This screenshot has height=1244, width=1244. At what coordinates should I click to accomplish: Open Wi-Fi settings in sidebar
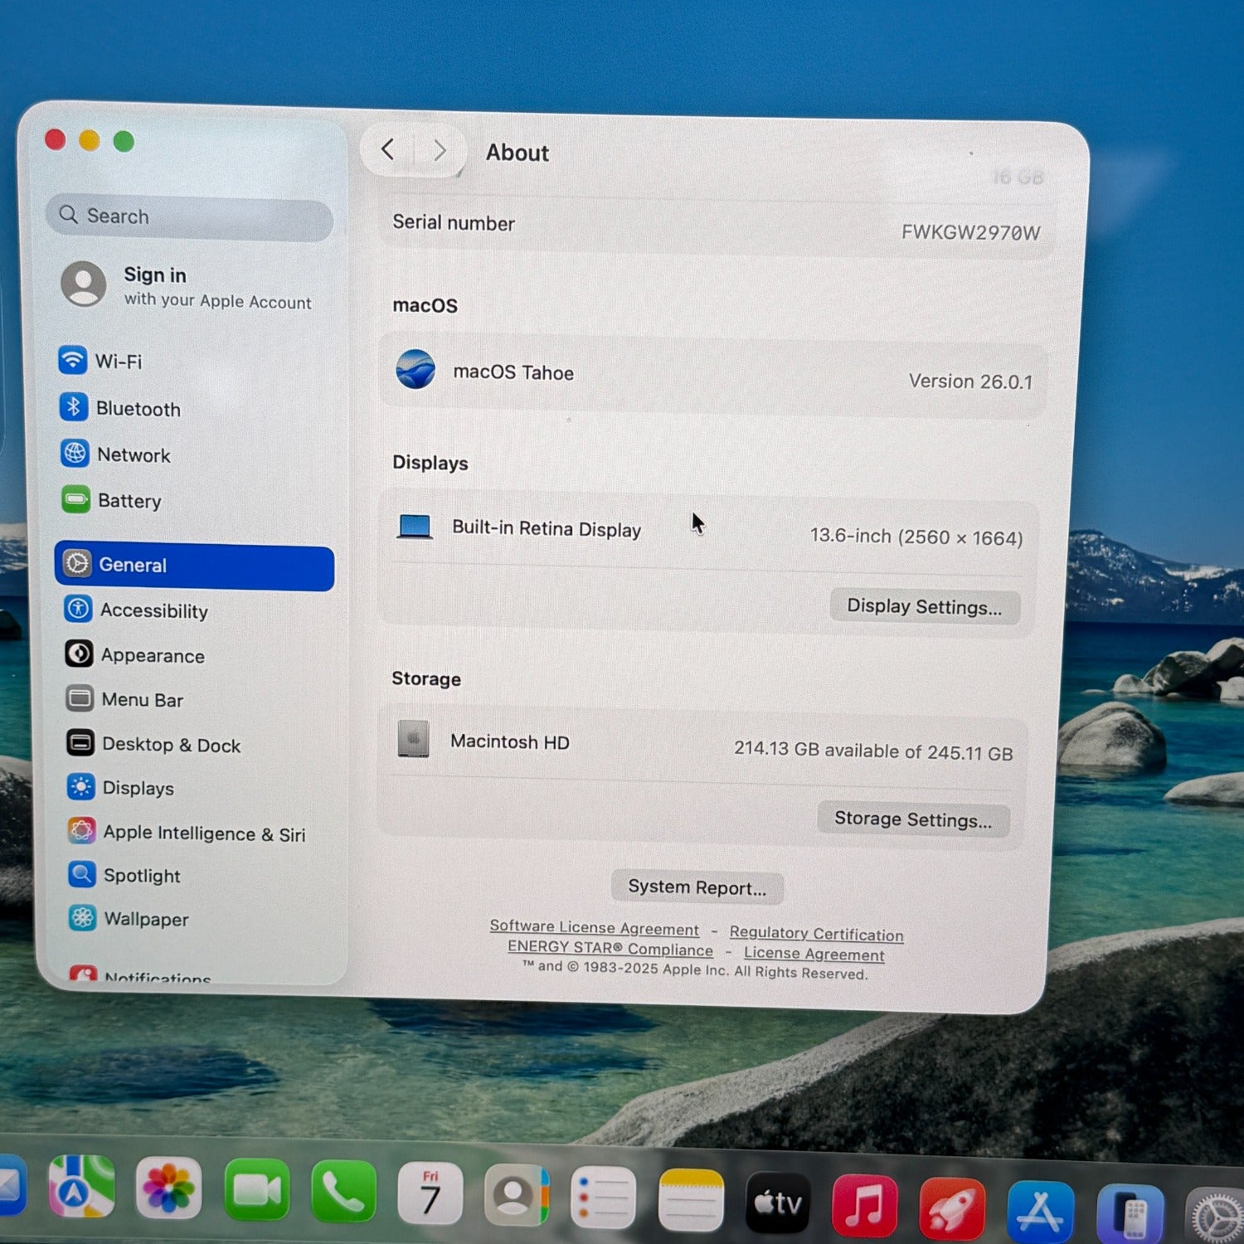click(117, 362)
